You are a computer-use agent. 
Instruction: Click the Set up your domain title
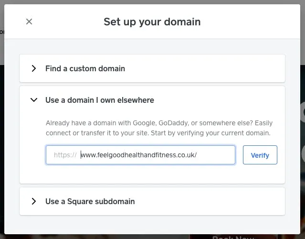coord(152,22)
